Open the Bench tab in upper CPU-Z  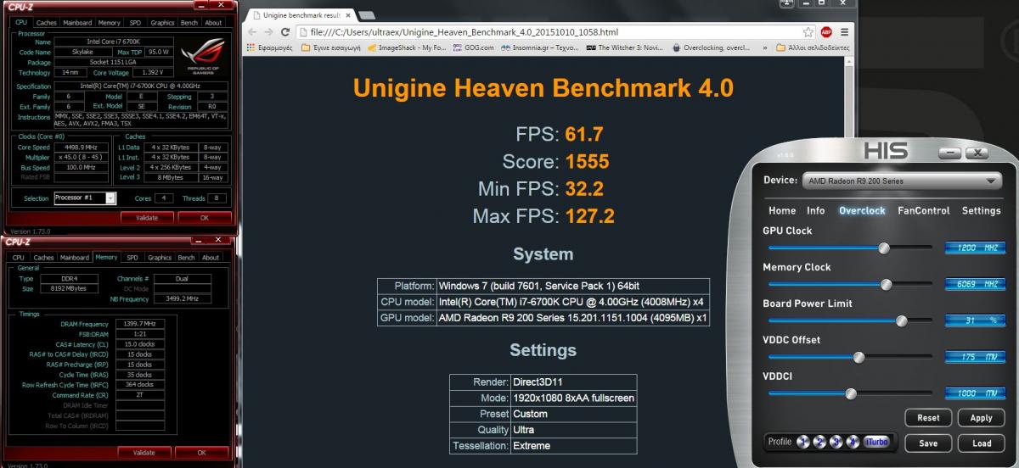point(188,23)
